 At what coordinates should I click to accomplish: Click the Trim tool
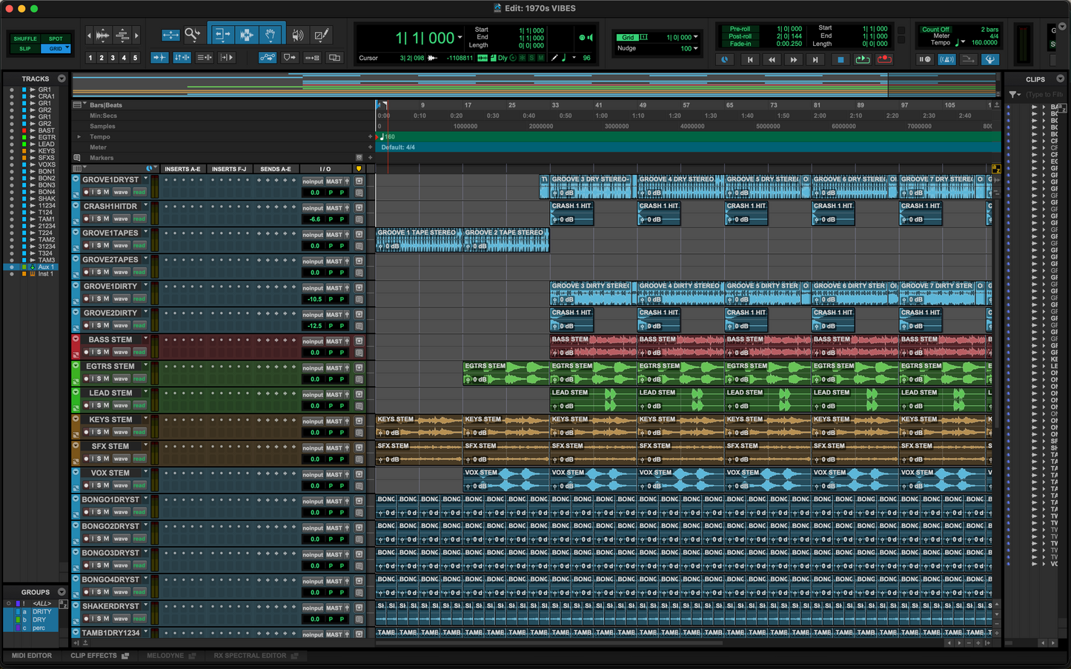pos(222,35)
